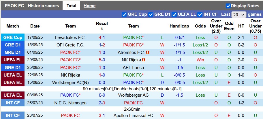The width and height of the screenshot is (263, 119).
Task: Click Wolfsberger AC(N) team name
Action: point(70,82)
